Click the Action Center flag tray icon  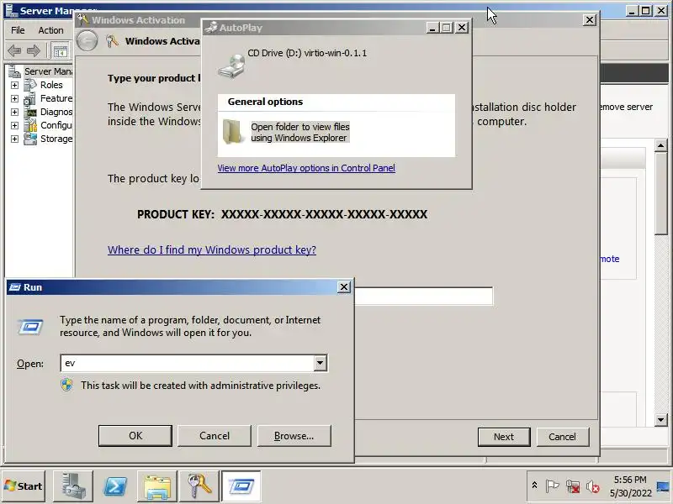coord(552,486)
